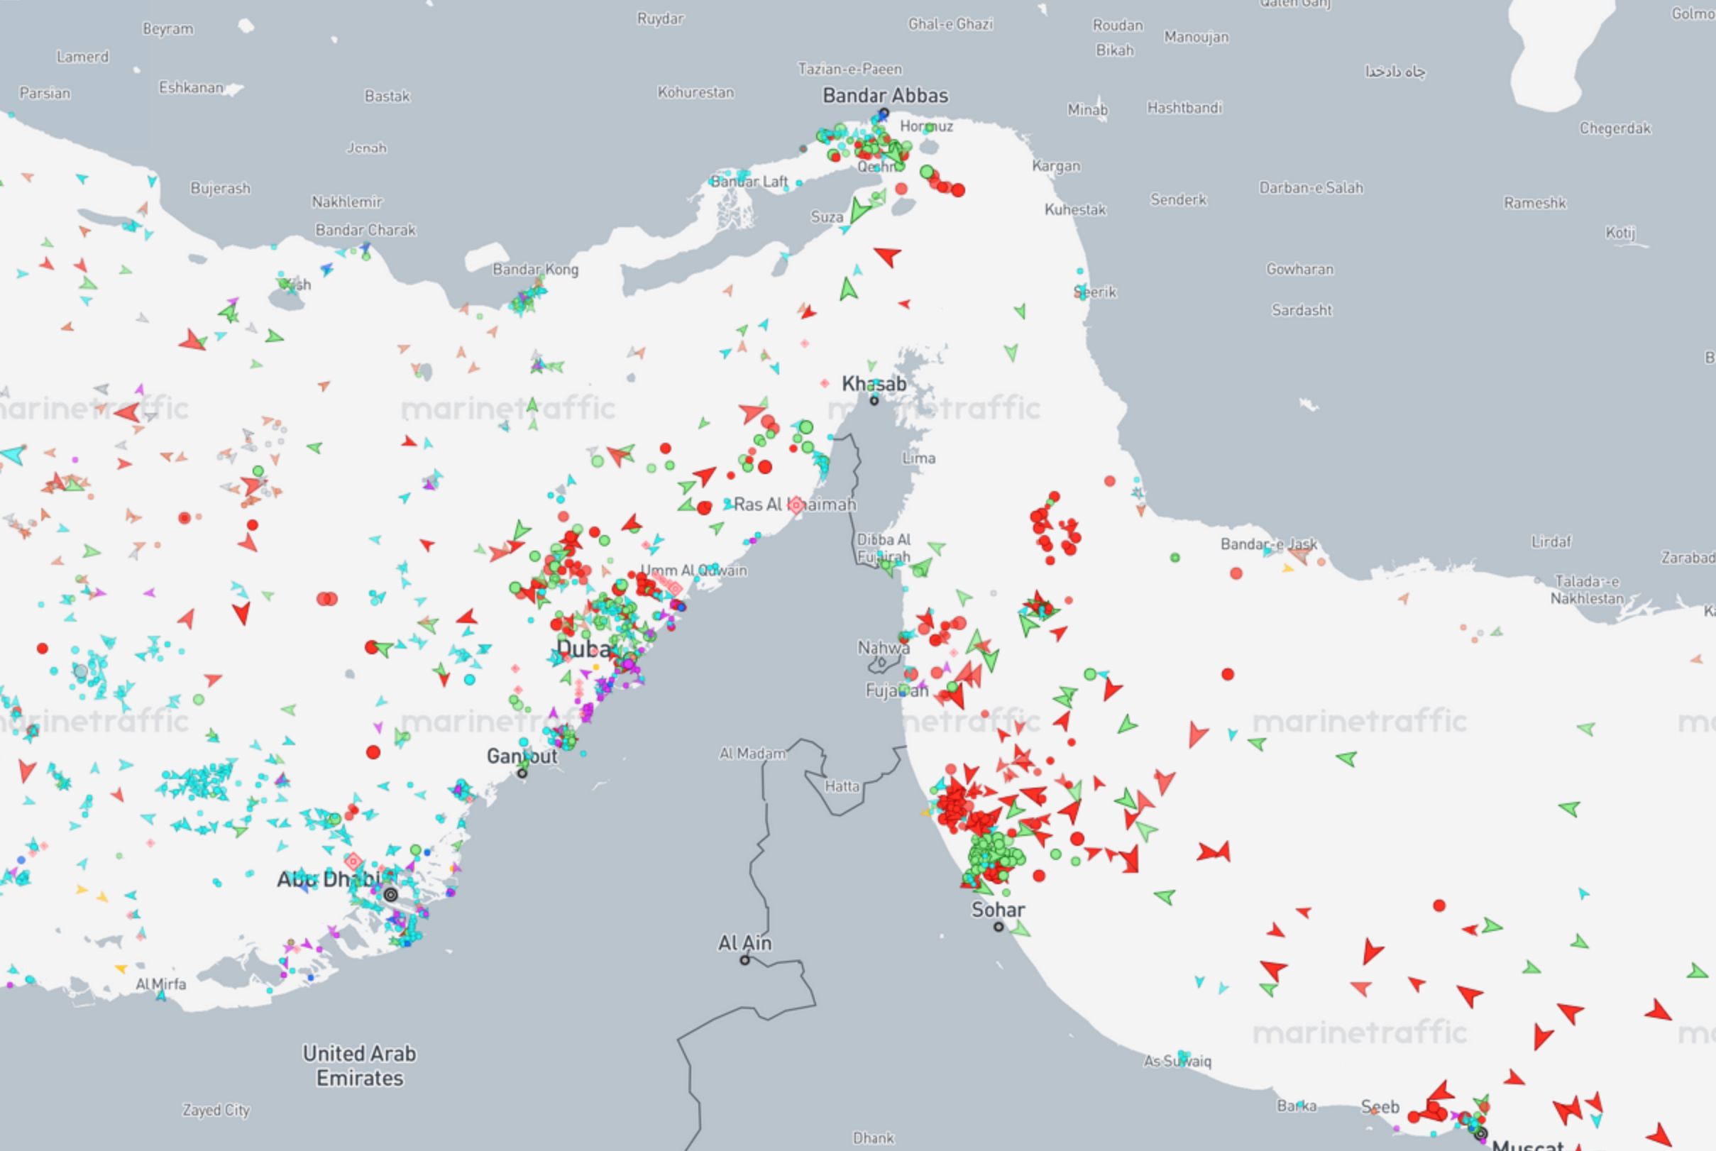Click pale red circle near Lima coast

click(x=1110, y=482)
